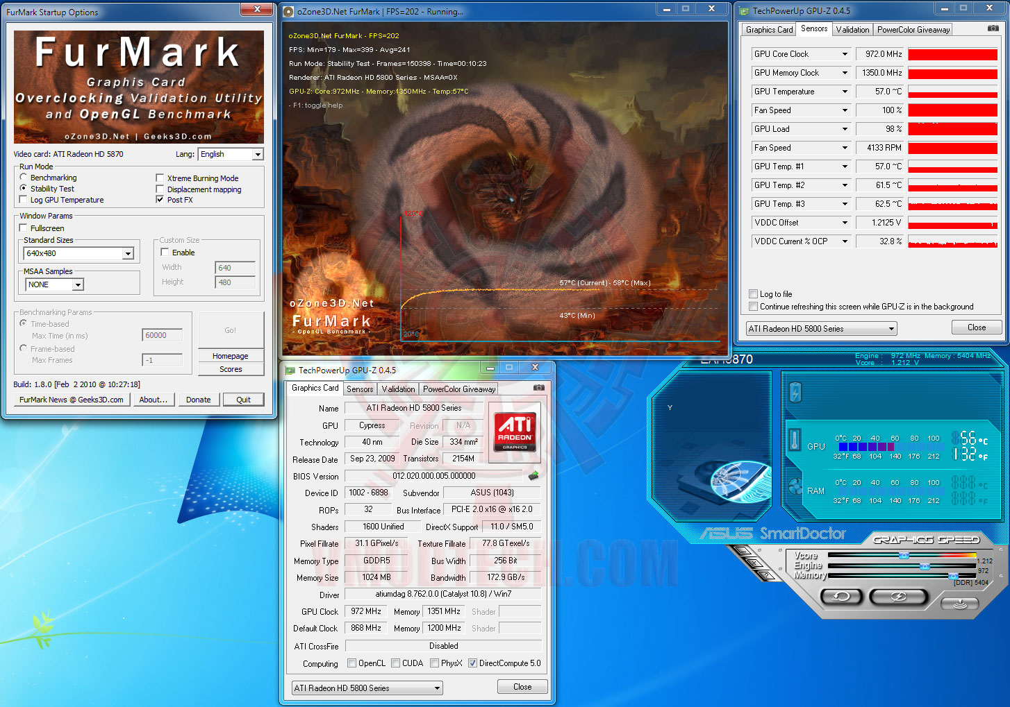Click the Custom Size Width input field
The width and height of the screenshot is (1010, 707).
[235, 268]
